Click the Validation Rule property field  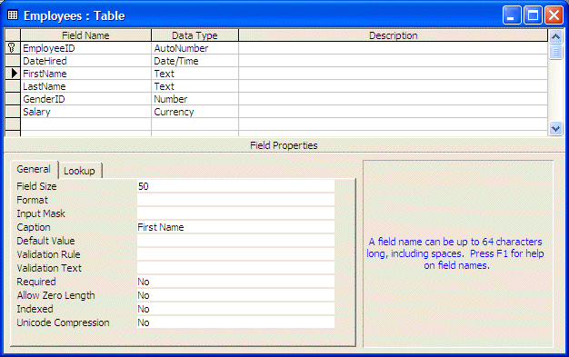tap(235, 254)
